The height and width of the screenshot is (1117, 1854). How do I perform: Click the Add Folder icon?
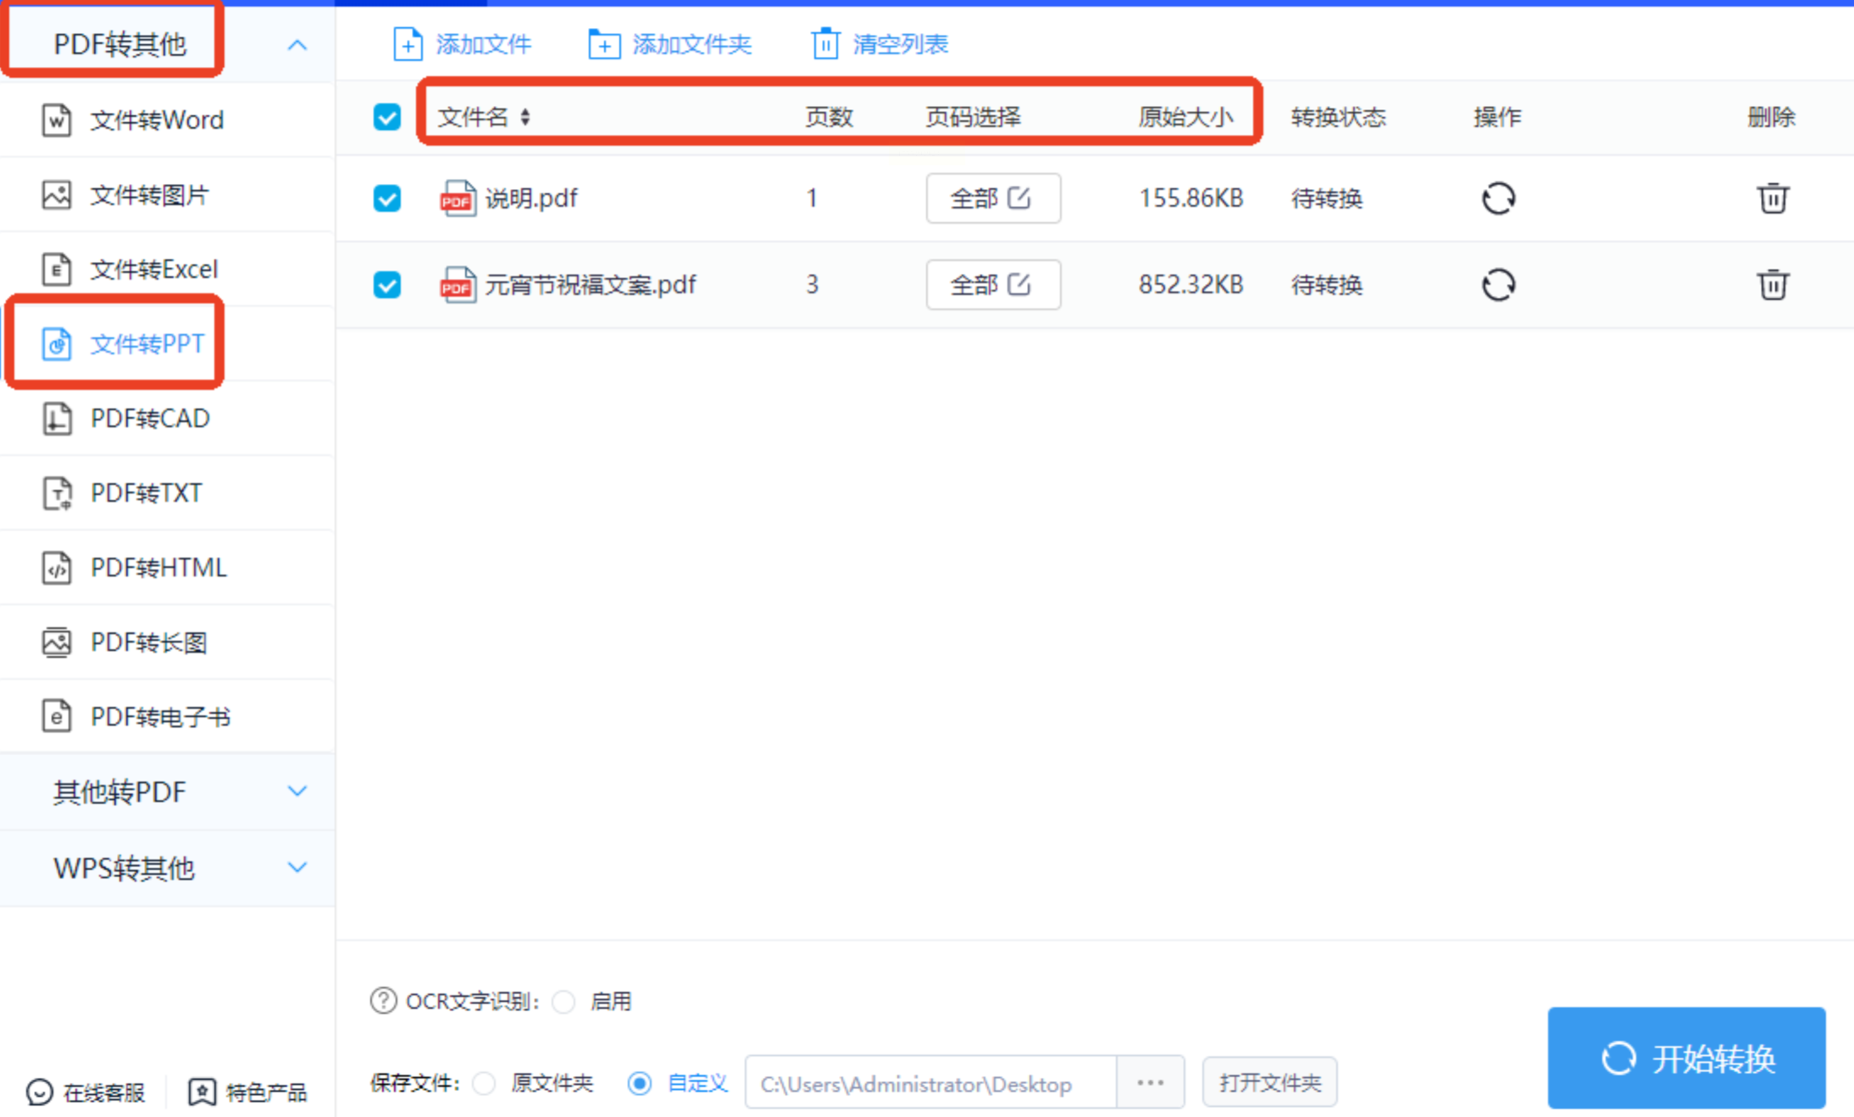click(604, 44)
